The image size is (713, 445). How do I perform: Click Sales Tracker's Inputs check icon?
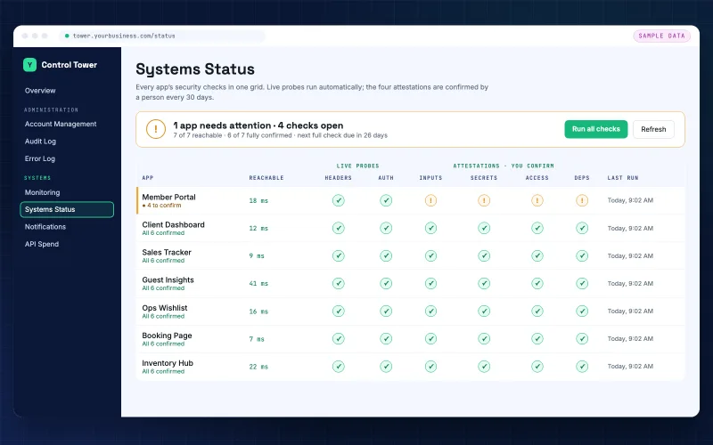(430, 255)
